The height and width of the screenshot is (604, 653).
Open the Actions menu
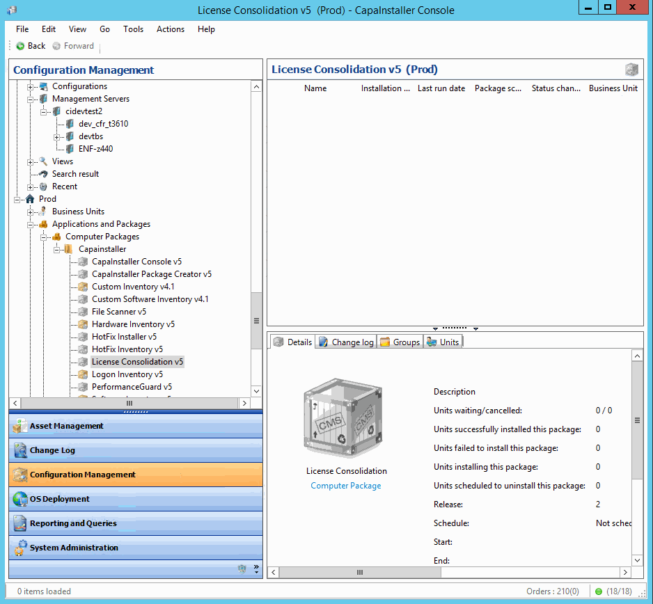[171, 29]
